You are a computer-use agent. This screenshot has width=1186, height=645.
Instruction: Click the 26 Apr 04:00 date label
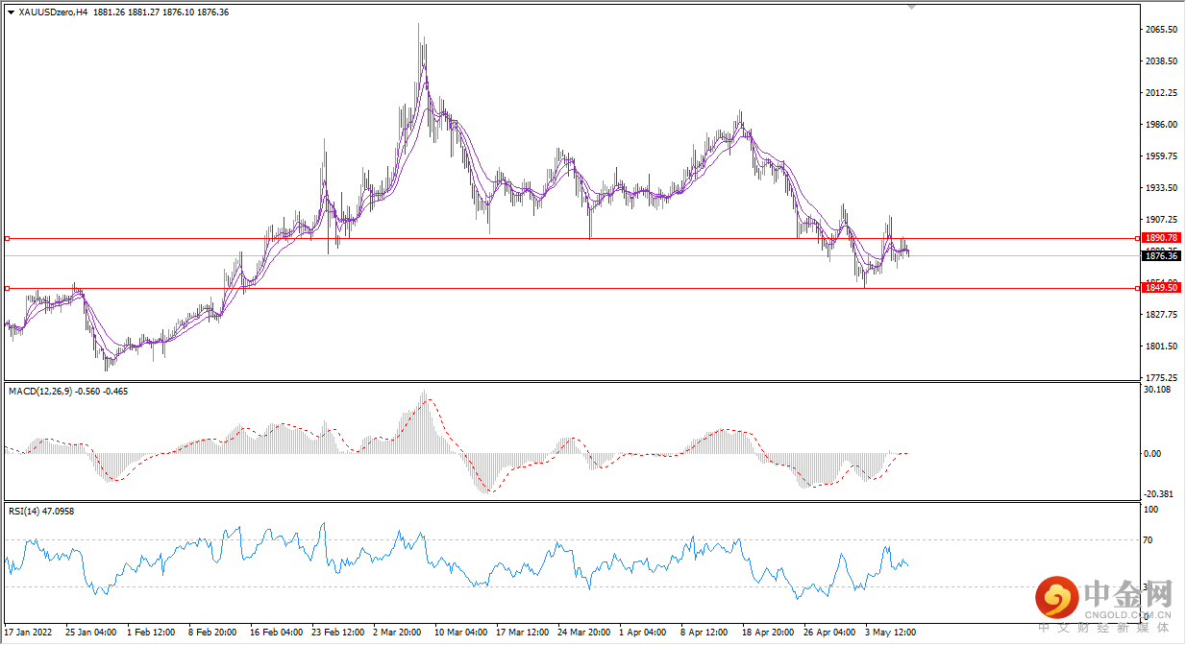click(x=829, y=633)
